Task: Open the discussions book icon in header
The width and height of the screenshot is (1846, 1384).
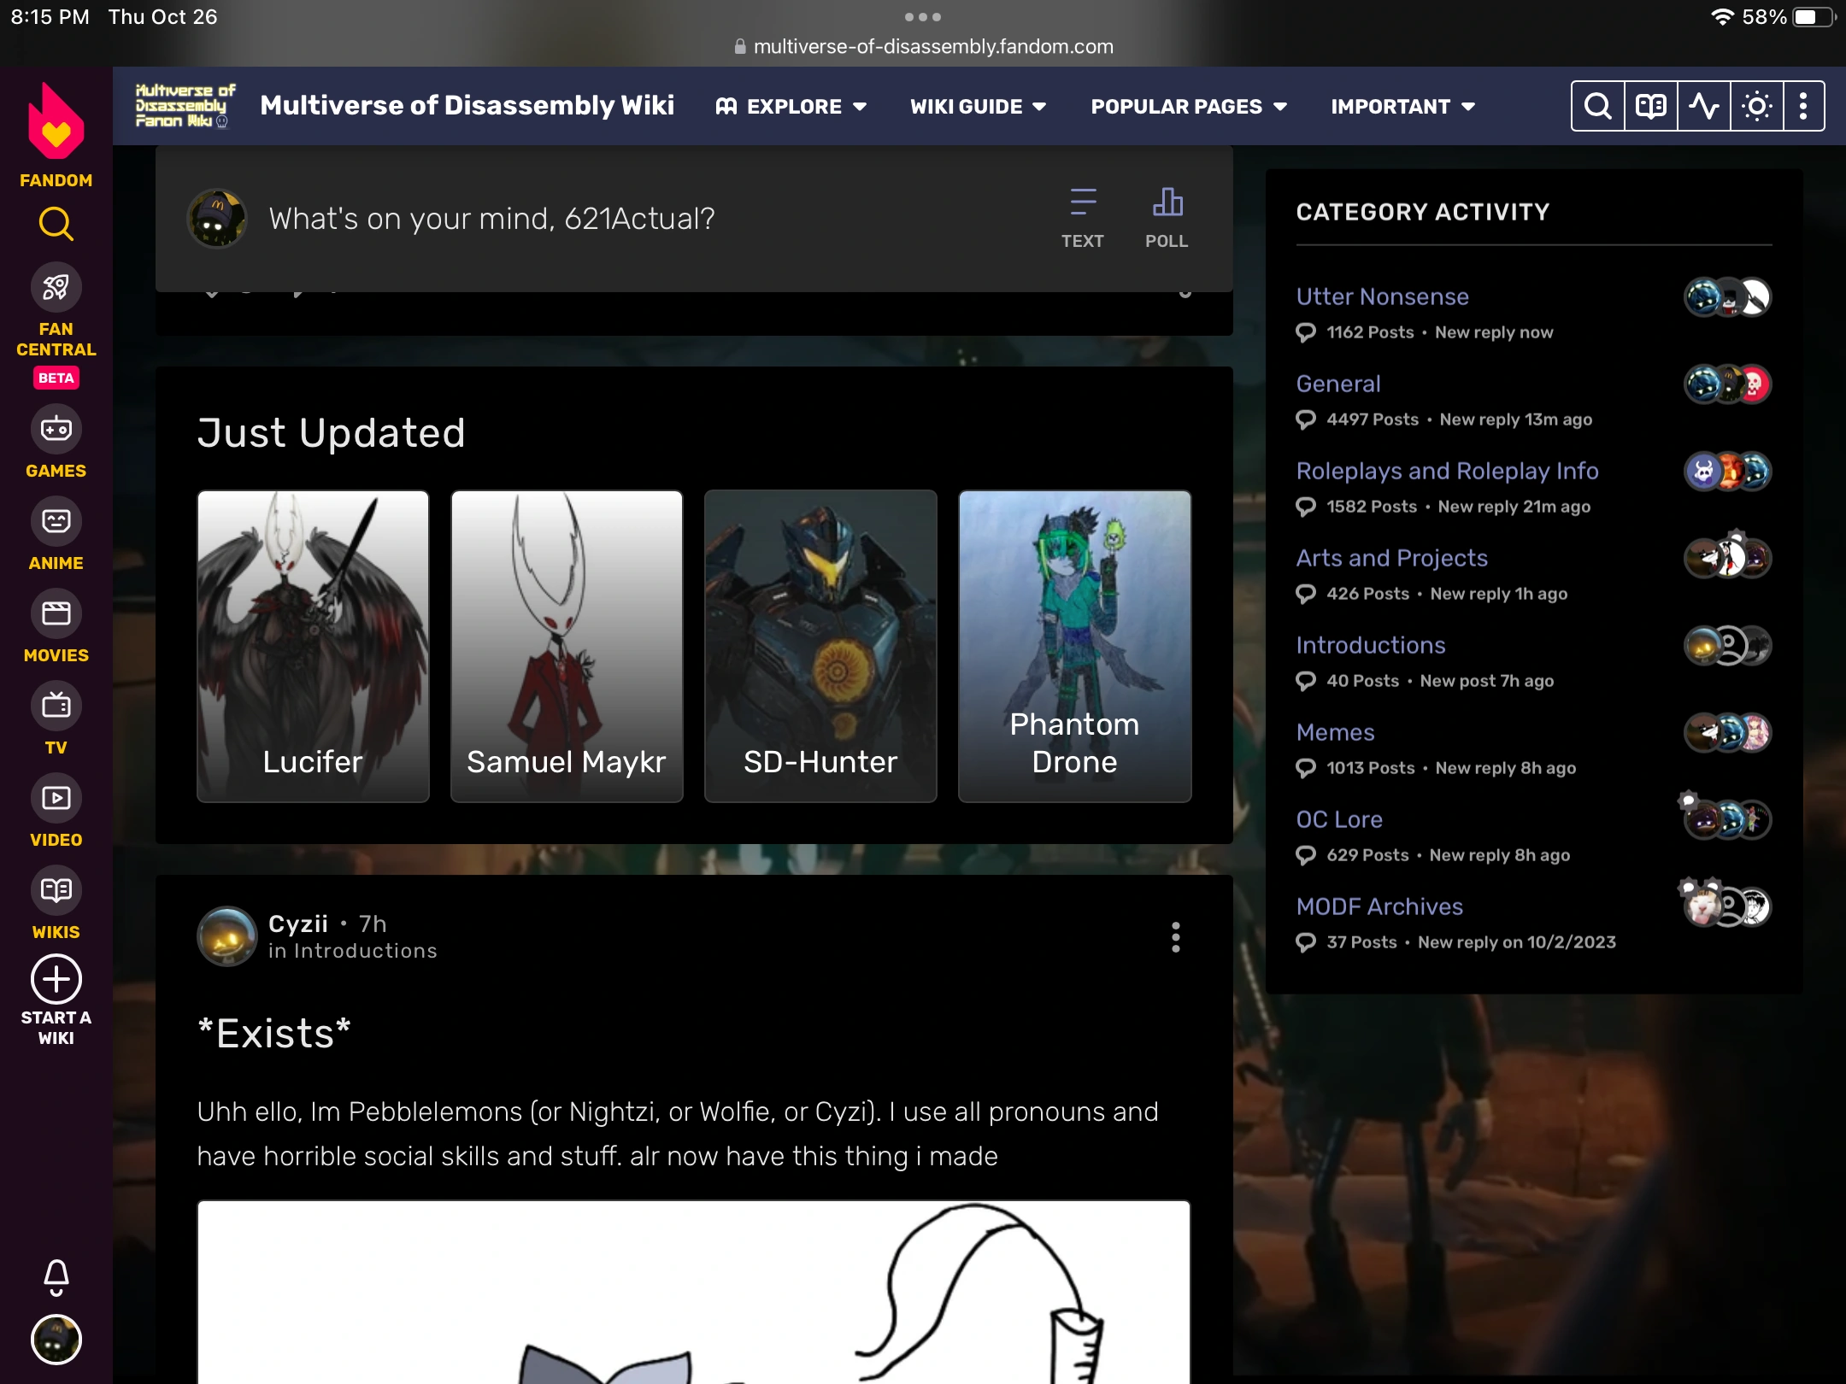Action: [x=1650, y=107]
